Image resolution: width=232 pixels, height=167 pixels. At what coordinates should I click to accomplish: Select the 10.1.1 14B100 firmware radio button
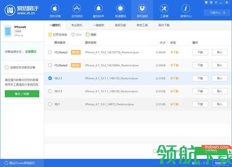tap(50, 91)
